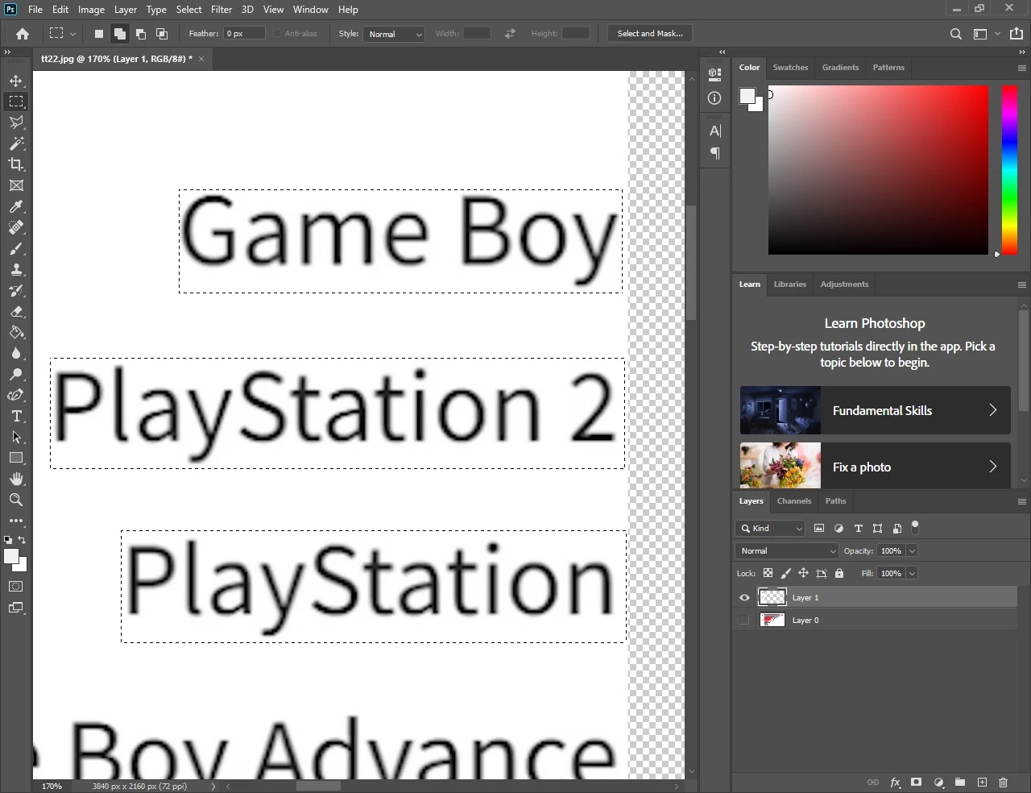The width and height of the screenshot is (1031, 793).
Task: Toggle lock image pixels
Action: [785, 574]
